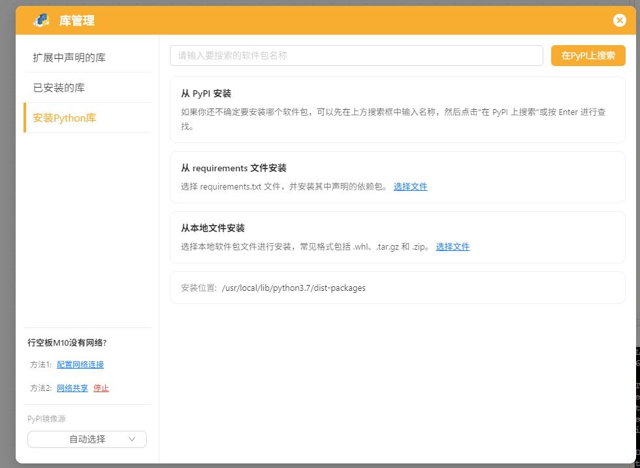Switch to the 已安装的库 tab

pyautogui.click(x=88, y=88)
